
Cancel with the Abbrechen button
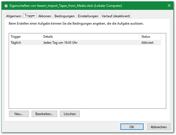coord(159,127)
